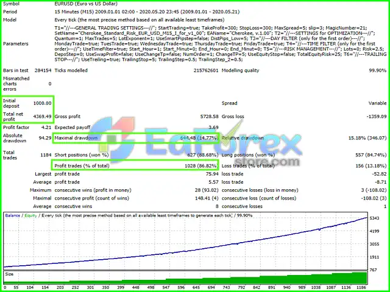Click the Ticks modelled value 215762601
This screenshot has height=292, width=390.
pos(206,71)
